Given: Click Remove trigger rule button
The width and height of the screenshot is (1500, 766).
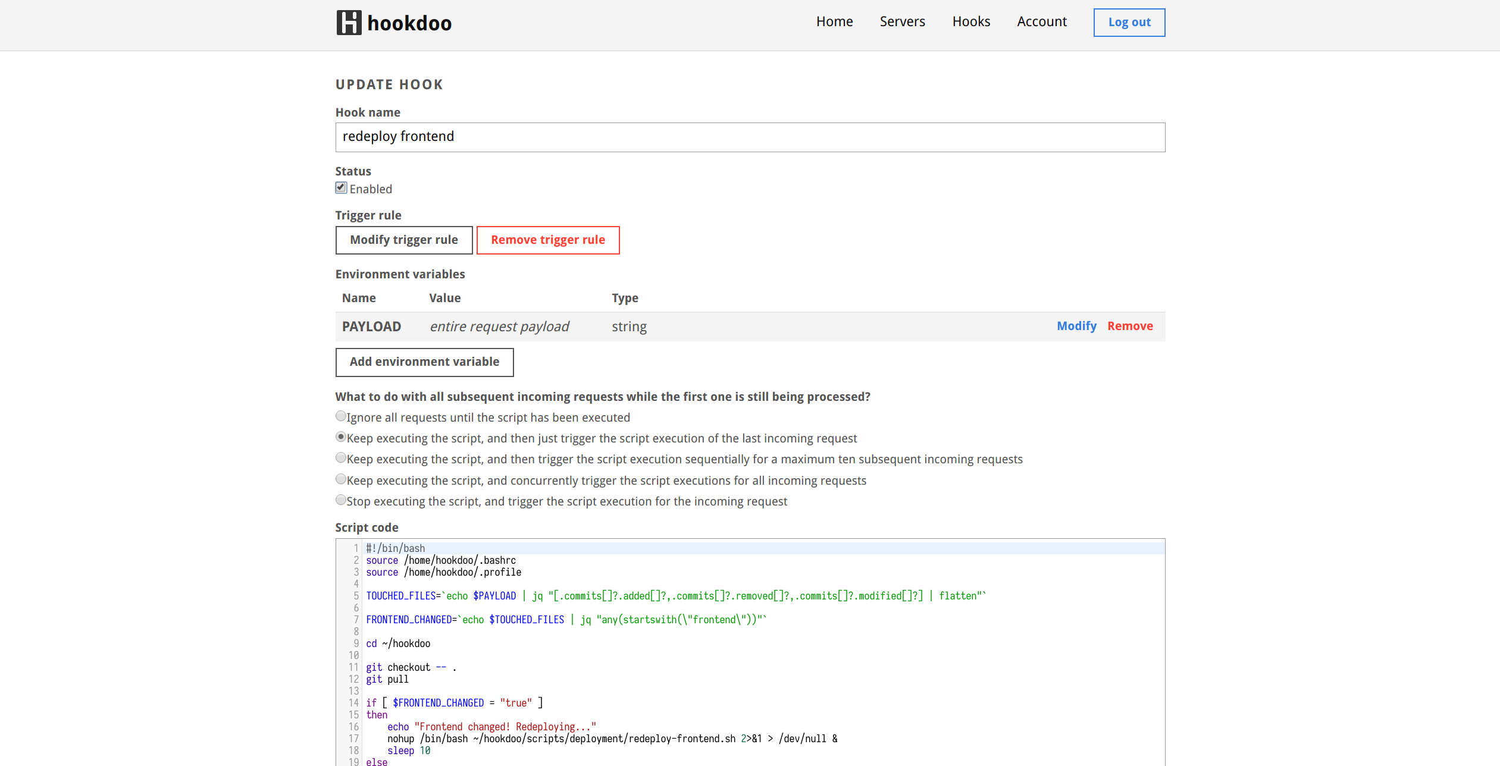Looking at the screenshot, I should point(547,240).
